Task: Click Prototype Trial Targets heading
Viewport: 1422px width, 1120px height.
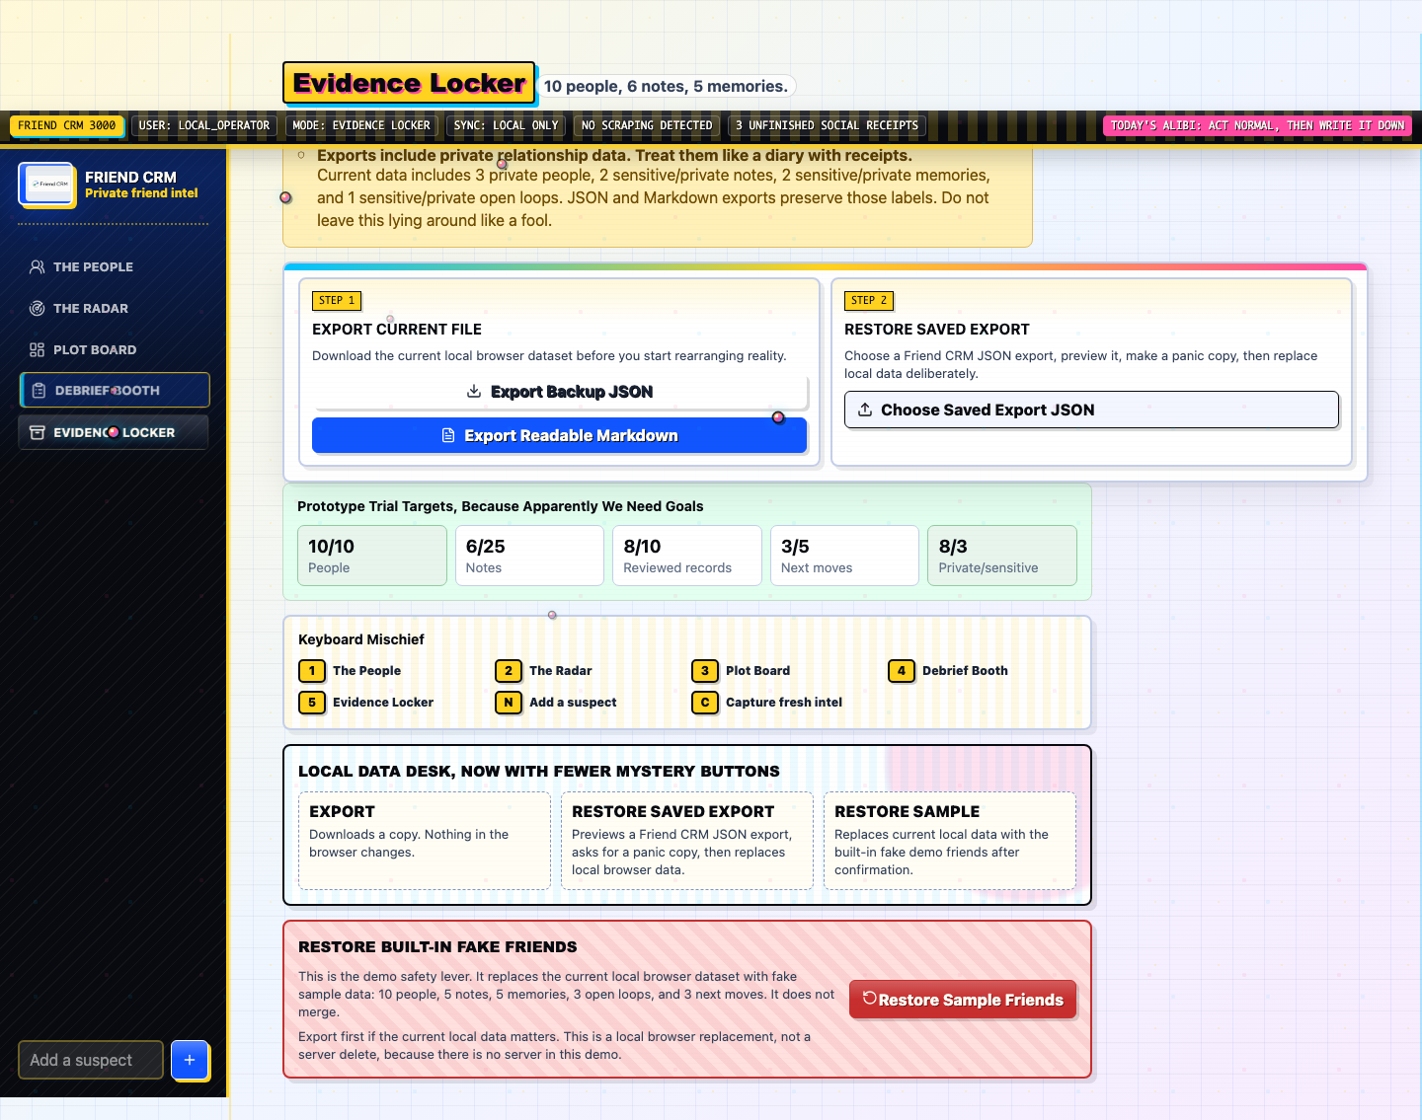Action: [501, 506]
